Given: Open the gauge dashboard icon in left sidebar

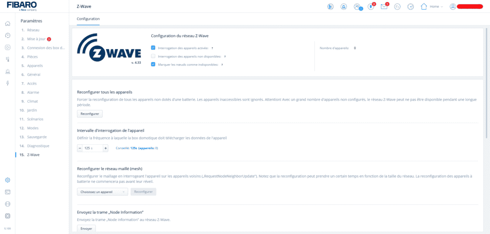Looking at the screenshot, I should coord(8,35).
